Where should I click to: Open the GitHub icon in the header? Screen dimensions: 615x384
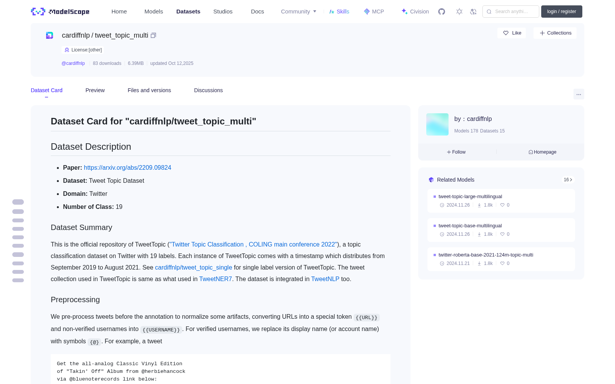(x=442, y=12)
